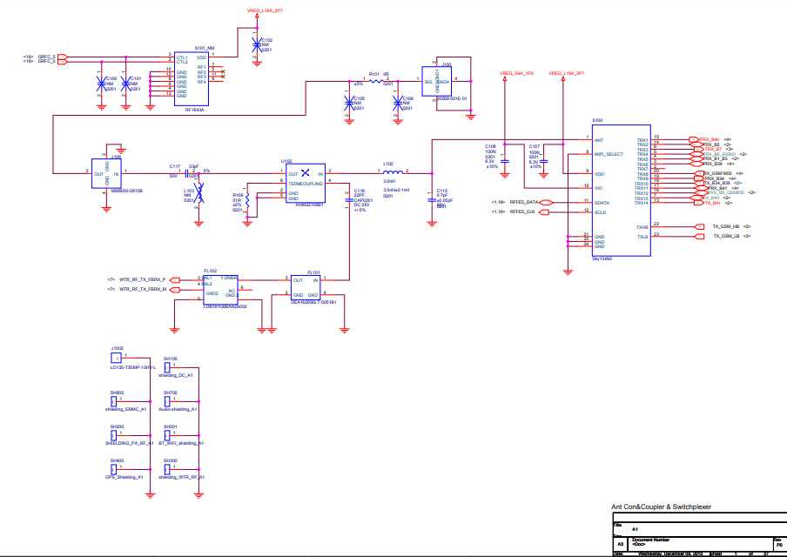787x557 pixels.
Task: Select capacitor symbol C116 22PF
Action: [349, 200]
